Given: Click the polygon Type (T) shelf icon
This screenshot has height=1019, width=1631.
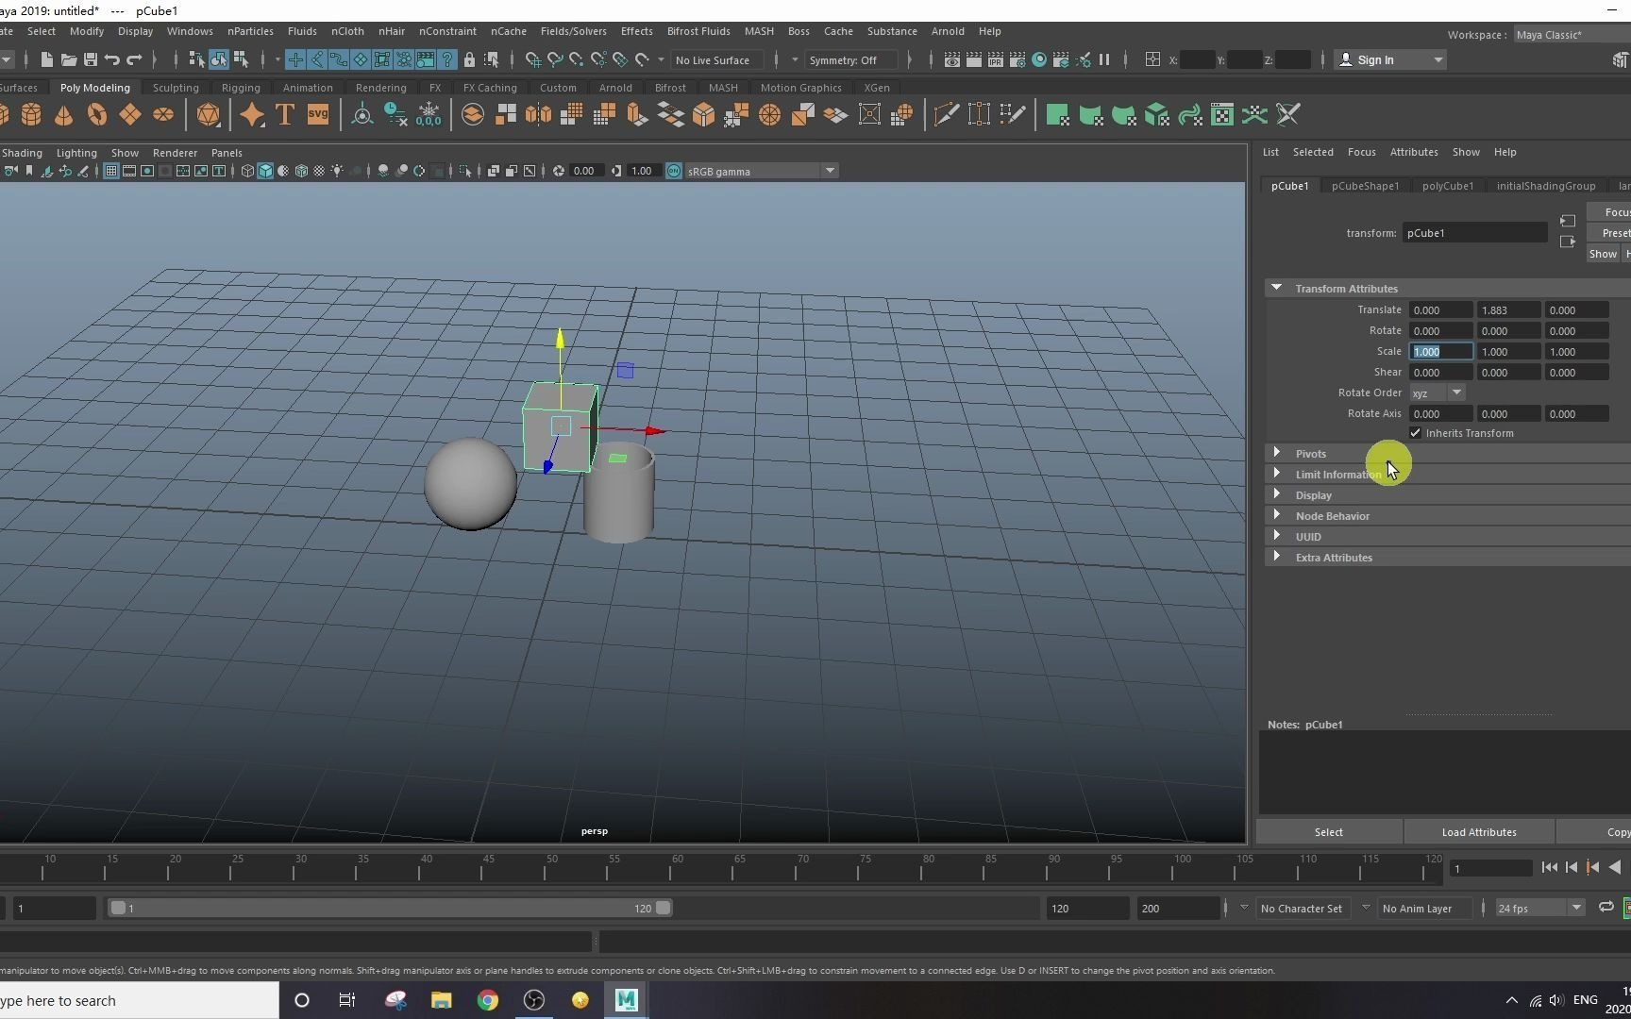Looking at the screenshot, I should [284, 115].
